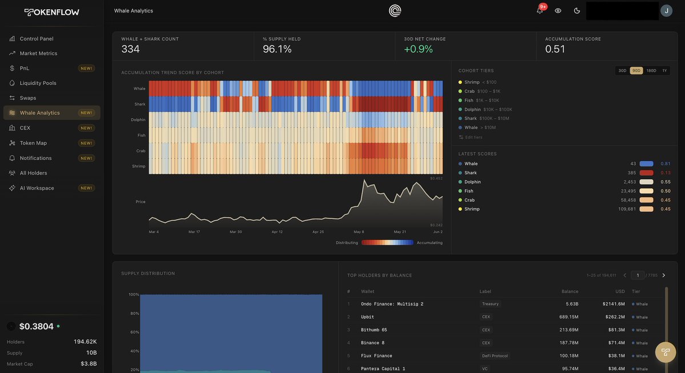This screenshot has width=685, height=373.
Task: Click the floating gold TokenFlow chat button
Action: click(666, 352)
